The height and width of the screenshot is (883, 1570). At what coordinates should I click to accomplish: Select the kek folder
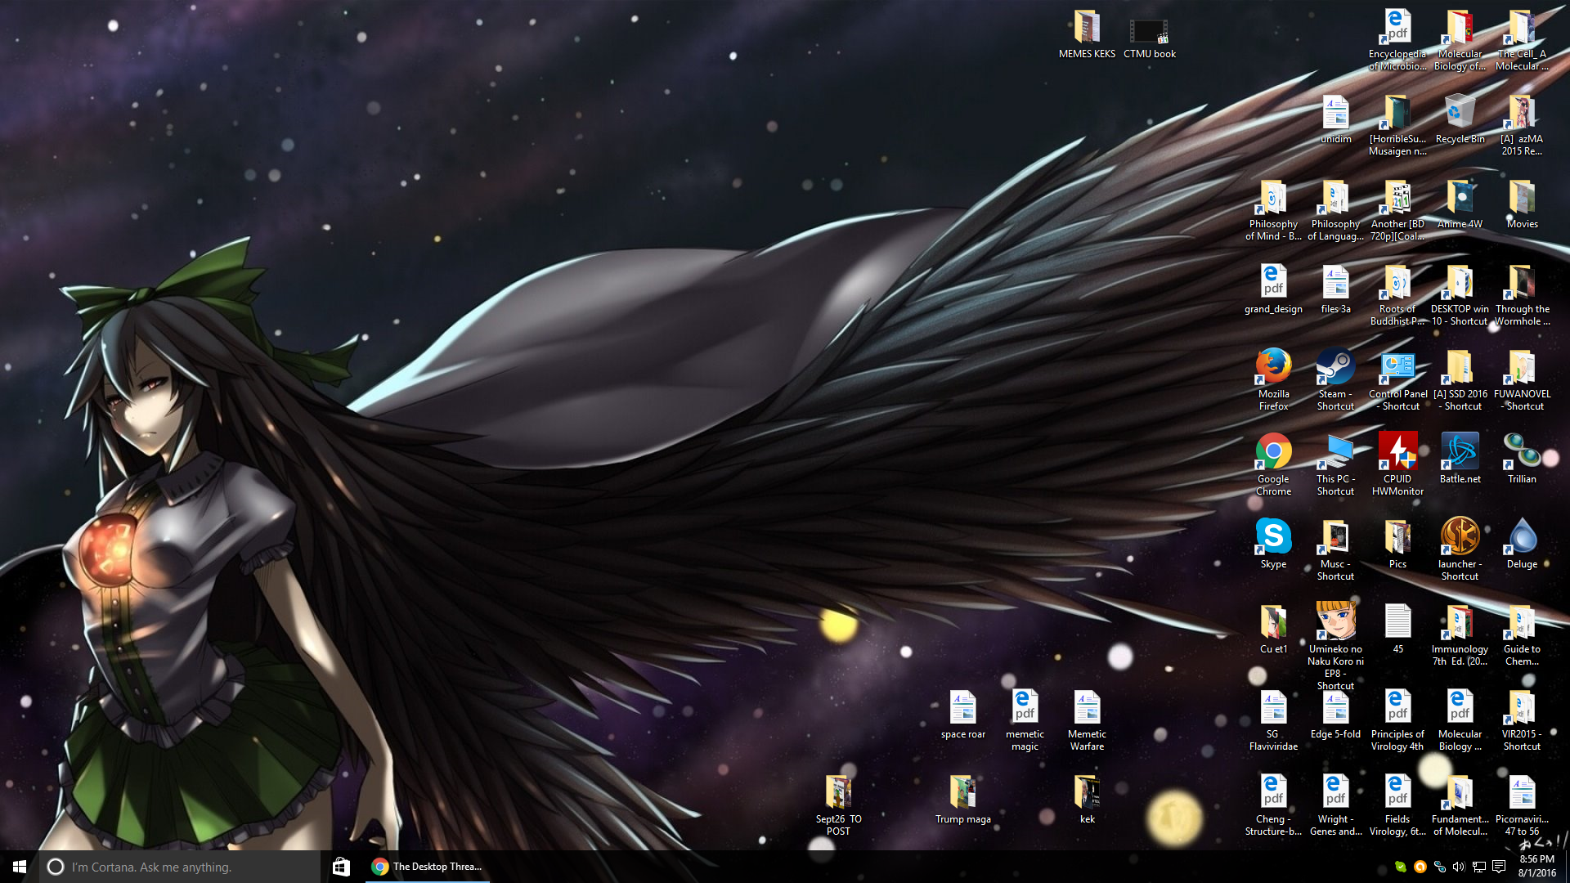tap(1087, 800)
